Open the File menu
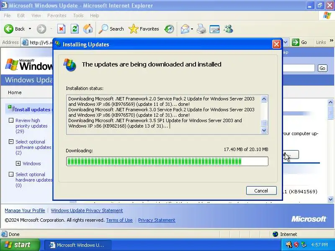The height and width of the screenshot is (251, 335). pyautogui.click(x=7, y=15)
